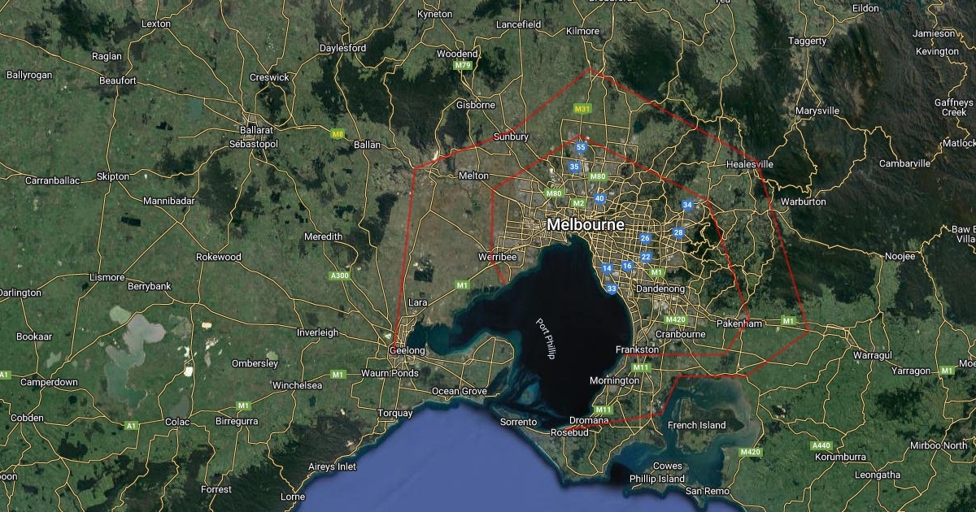Click the Pakenham label
Viewport: 976px width, 512px height.
(x=739, y=323)
